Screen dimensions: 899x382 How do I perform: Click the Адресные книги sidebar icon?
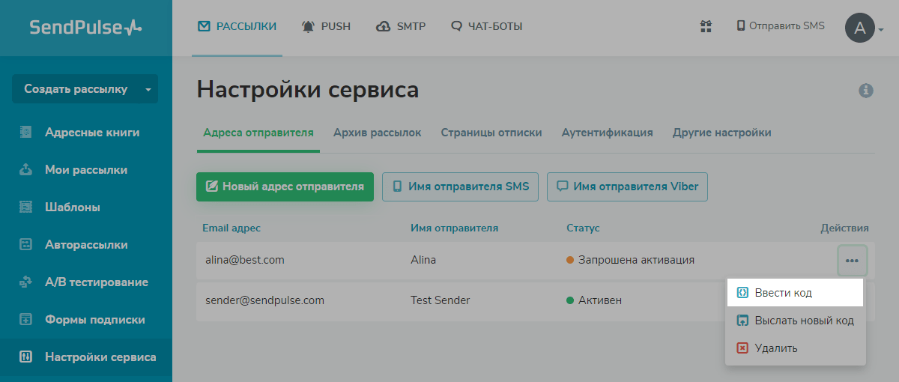coord(25,133)
